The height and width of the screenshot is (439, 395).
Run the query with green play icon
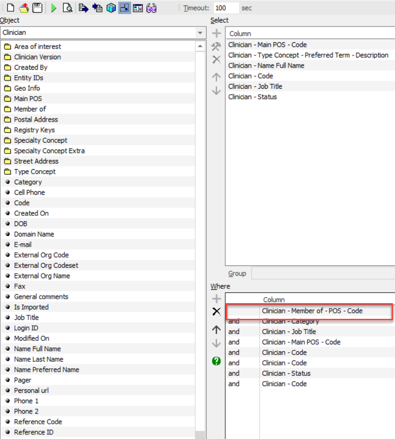point(53,8)
